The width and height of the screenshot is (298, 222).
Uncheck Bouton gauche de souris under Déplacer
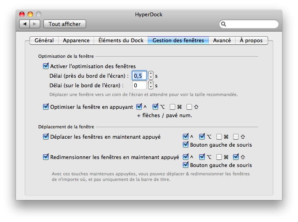pyautogui.click(x=186, y=145)
